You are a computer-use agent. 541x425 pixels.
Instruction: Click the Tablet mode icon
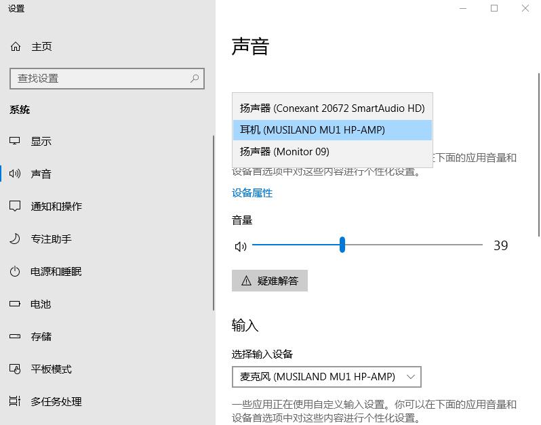tap(15, 369)
